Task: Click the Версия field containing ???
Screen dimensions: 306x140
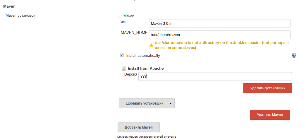Action: coord(215,76)
